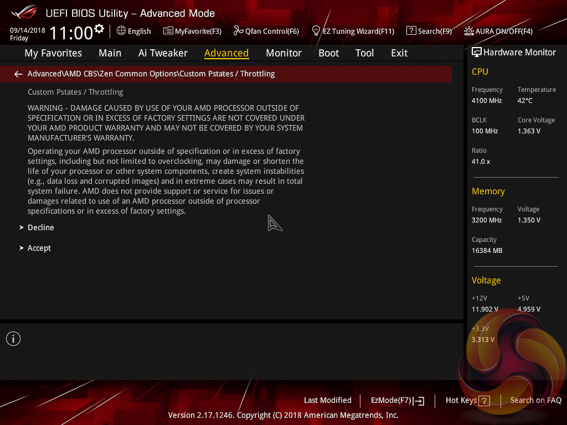
Task: Click BCLK value 100 MHz
Action: point(484,131)
